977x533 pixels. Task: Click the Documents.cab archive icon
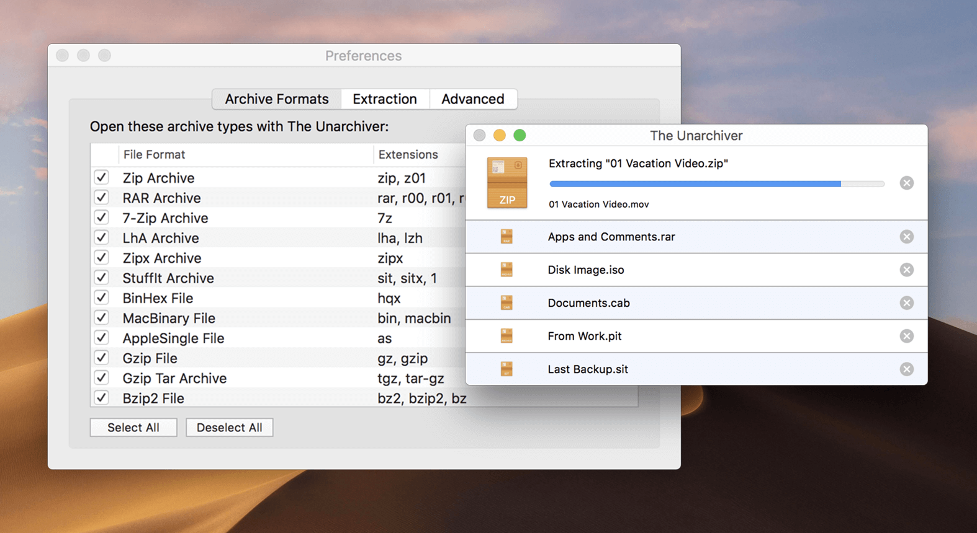pyautogui.click(x=507, y=303)
